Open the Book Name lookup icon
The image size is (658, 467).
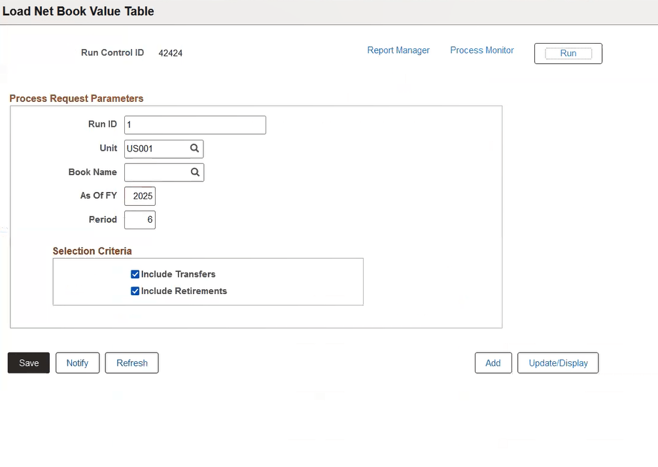[194, 172]
